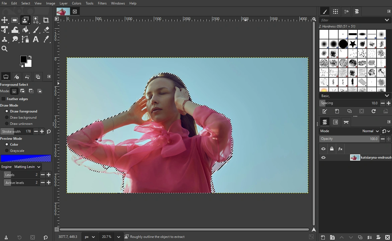Image resolution: width=392 pixels, height=241 pixels.
Task: Open the layer Mode Normal dropdown
Action: pos(350,131)
